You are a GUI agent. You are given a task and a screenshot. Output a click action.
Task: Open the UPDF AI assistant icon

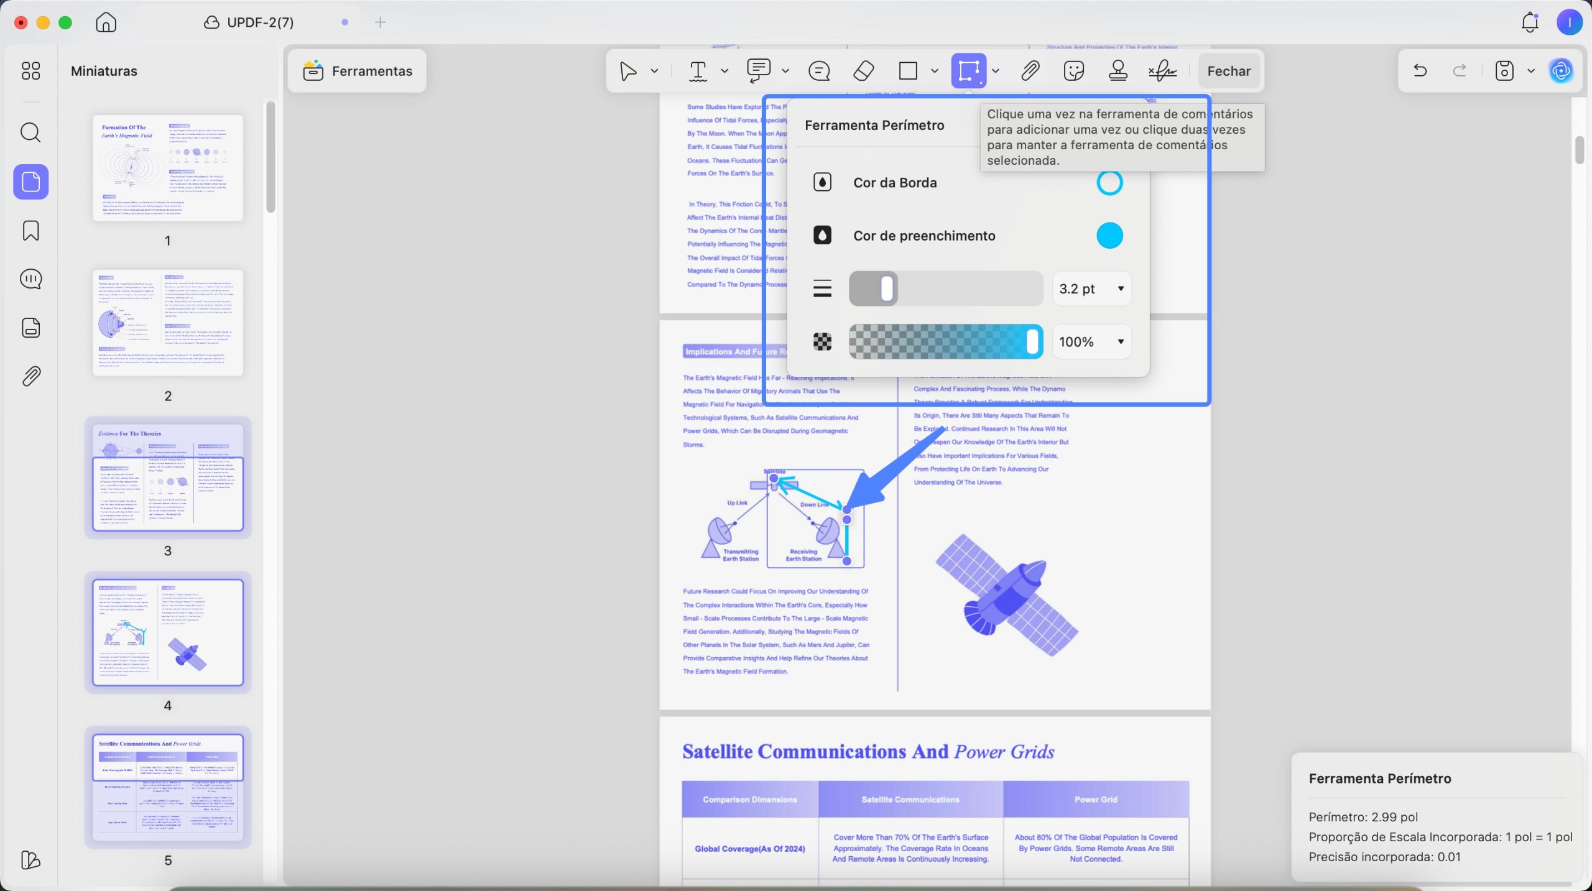1561,71
